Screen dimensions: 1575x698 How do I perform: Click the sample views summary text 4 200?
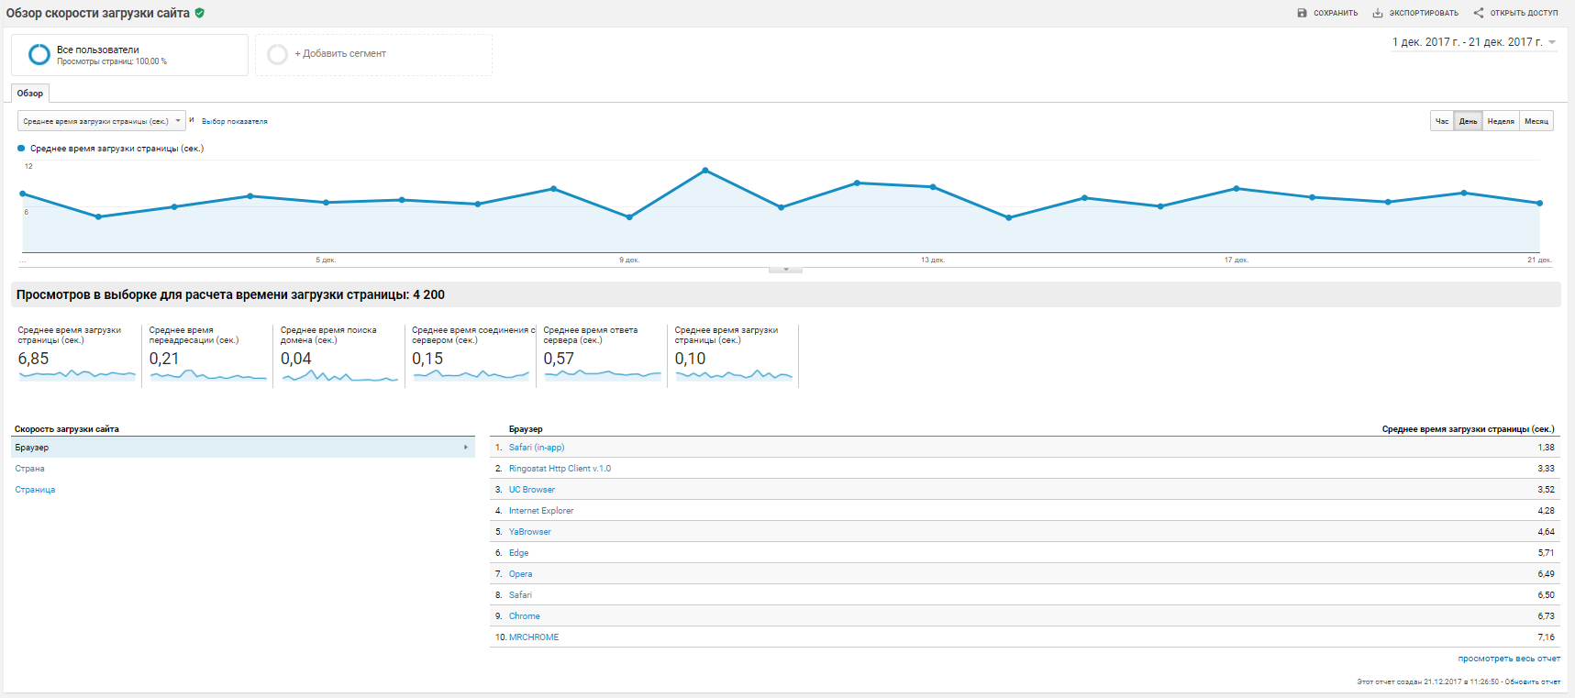point(230,295)
